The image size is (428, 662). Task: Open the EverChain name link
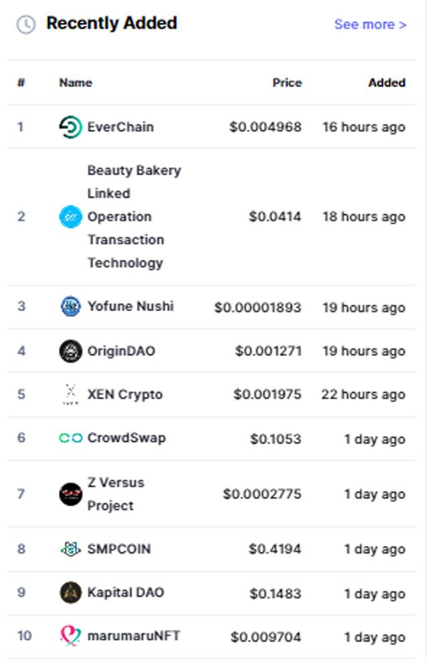click(120, 127)
